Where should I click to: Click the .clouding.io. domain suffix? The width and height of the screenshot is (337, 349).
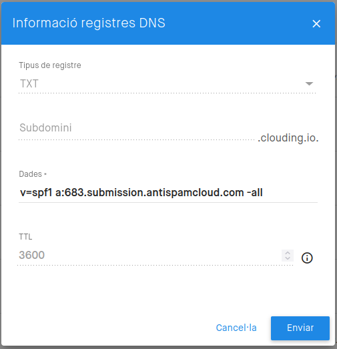tap(288, 138)
